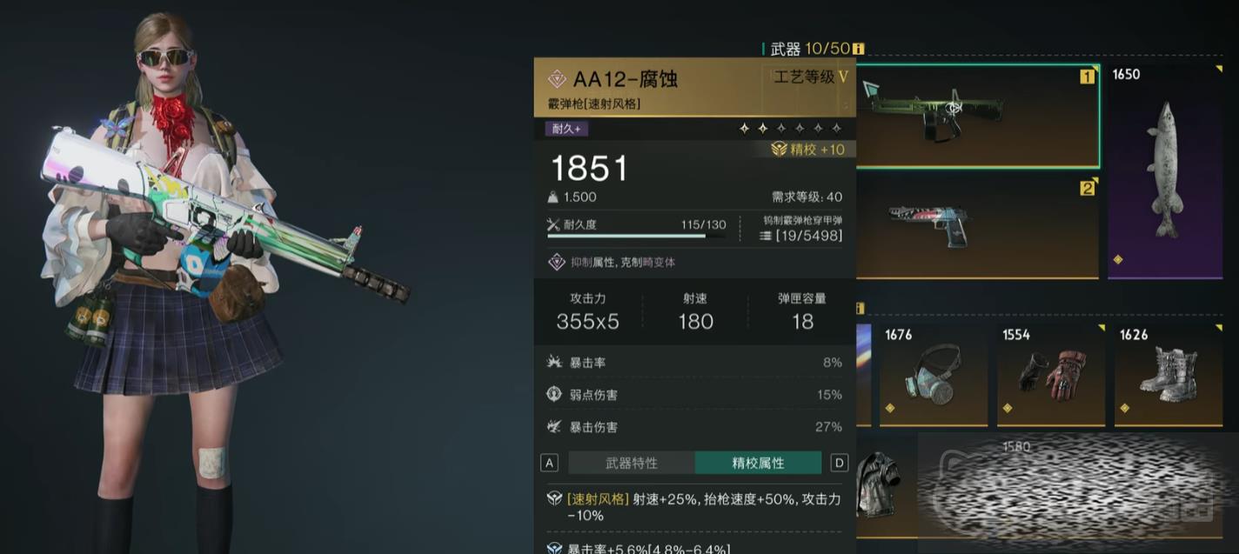1239x554 pixels.
Task: Click the 精校 +10 calibration badge
Action: tap(808, 150)
